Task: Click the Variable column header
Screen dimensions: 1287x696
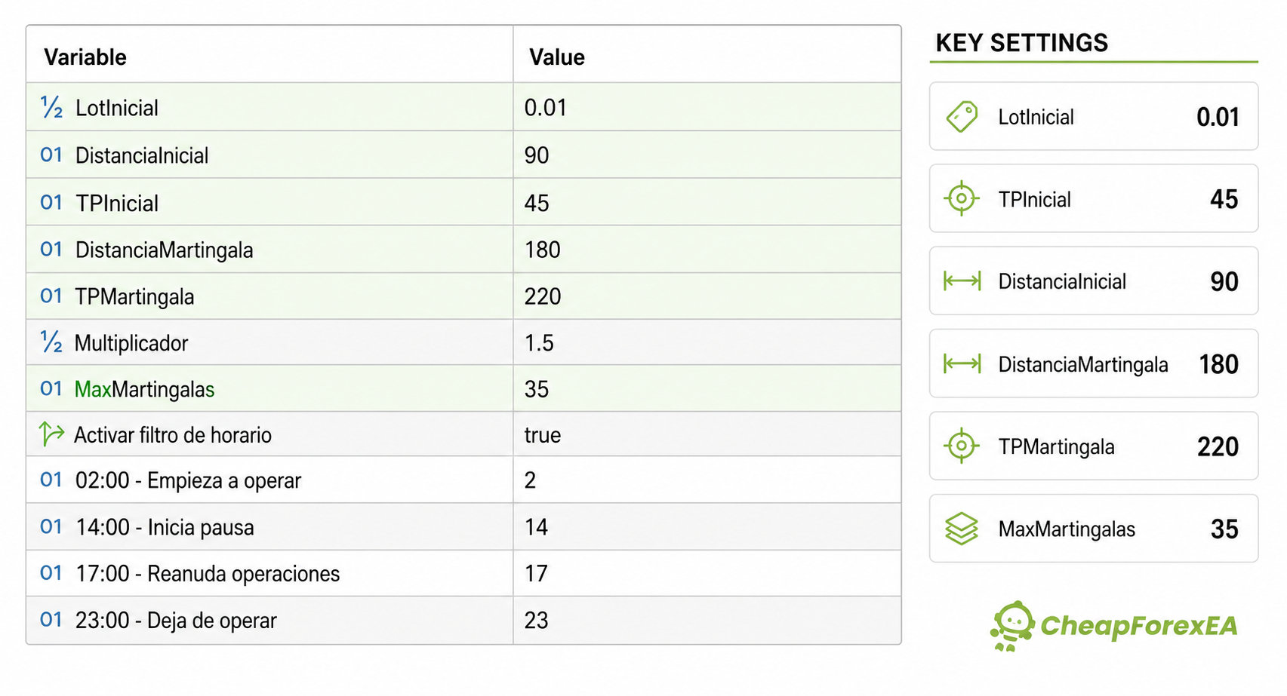Action: [x=85, y=57]
